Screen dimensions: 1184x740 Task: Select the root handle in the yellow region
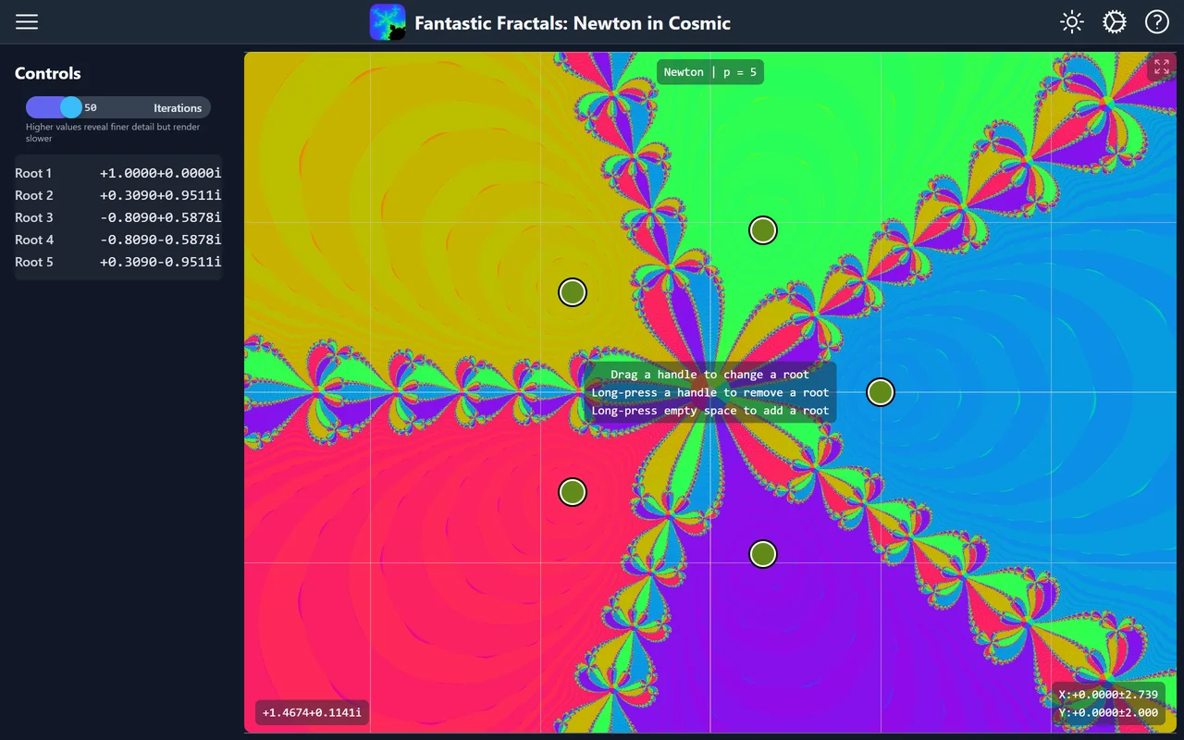click(573, 292)
